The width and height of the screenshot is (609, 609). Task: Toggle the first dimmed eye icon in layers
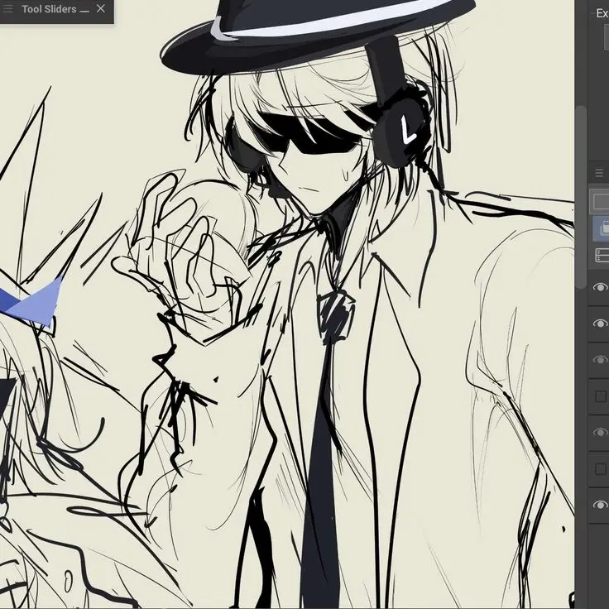point(601,360)
